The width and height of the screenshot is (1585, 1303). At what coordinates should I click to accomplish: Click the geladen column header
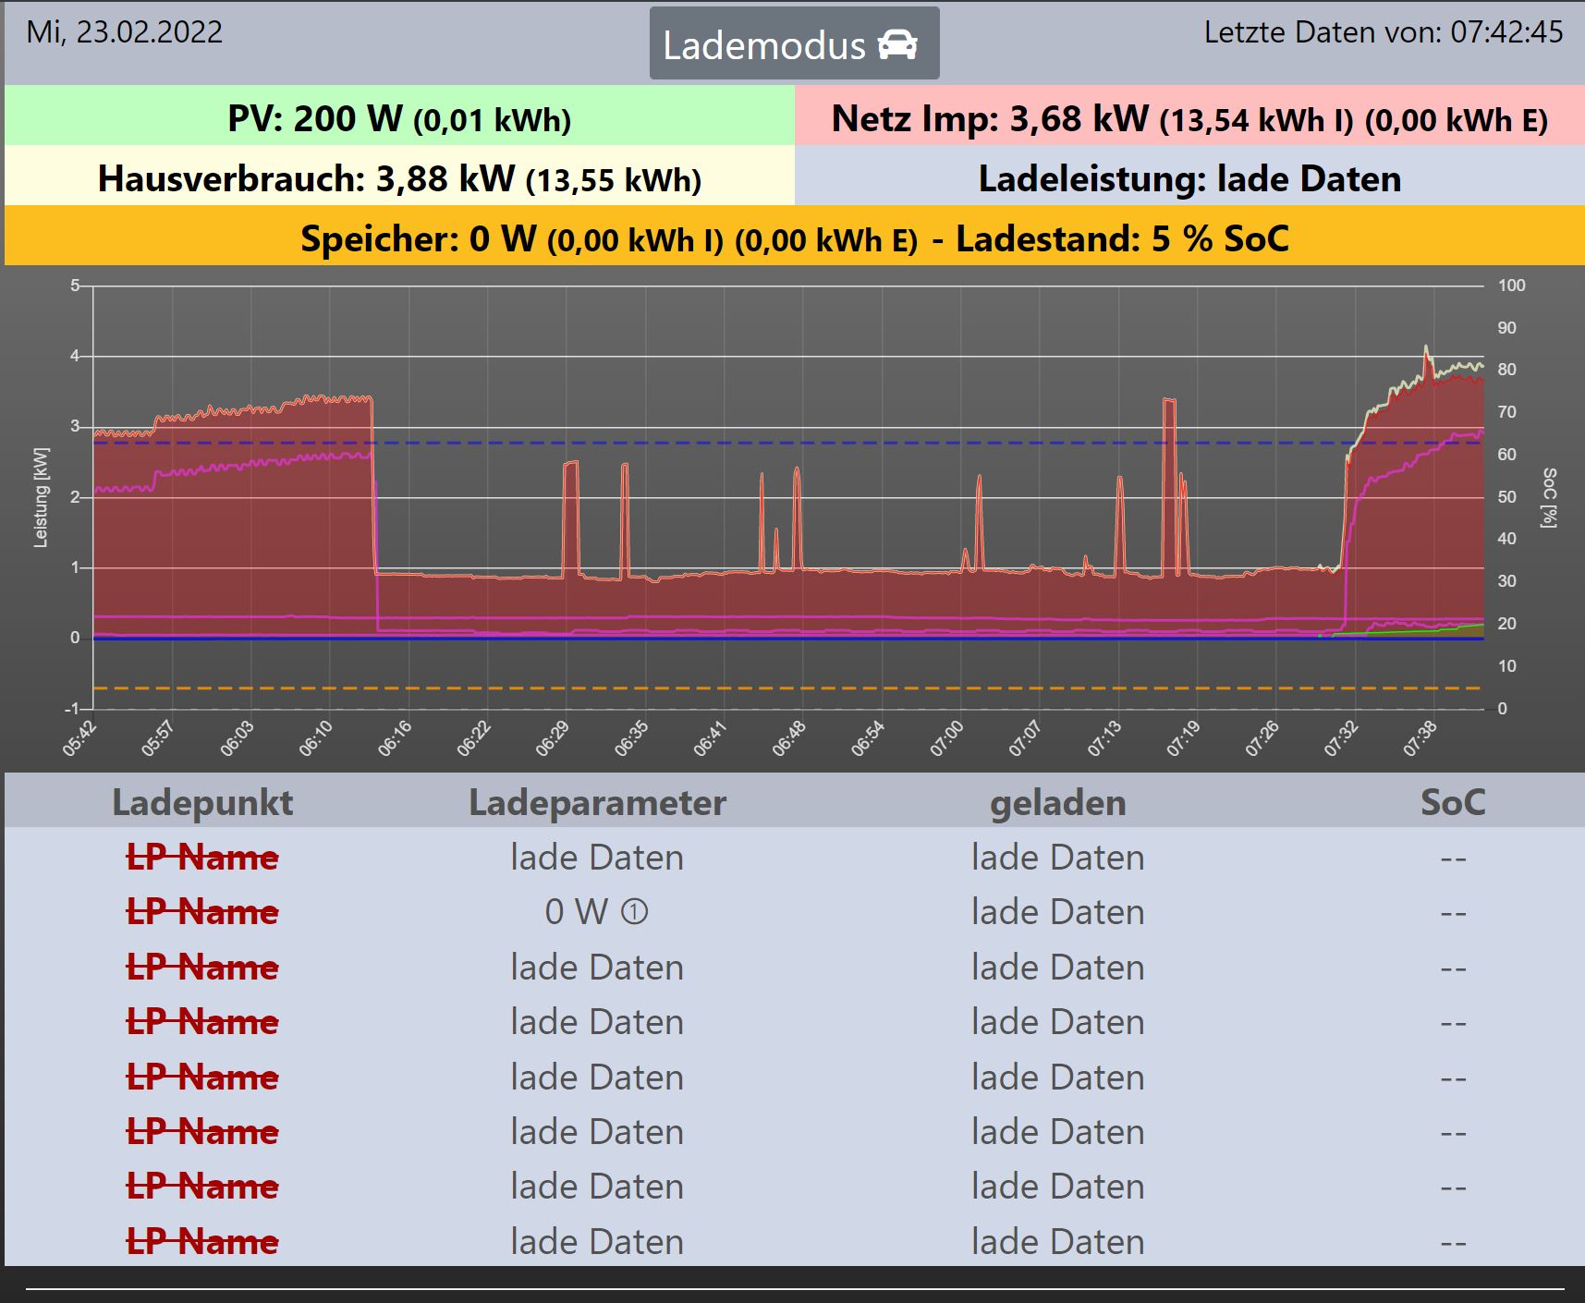(x=1057, y=802)
